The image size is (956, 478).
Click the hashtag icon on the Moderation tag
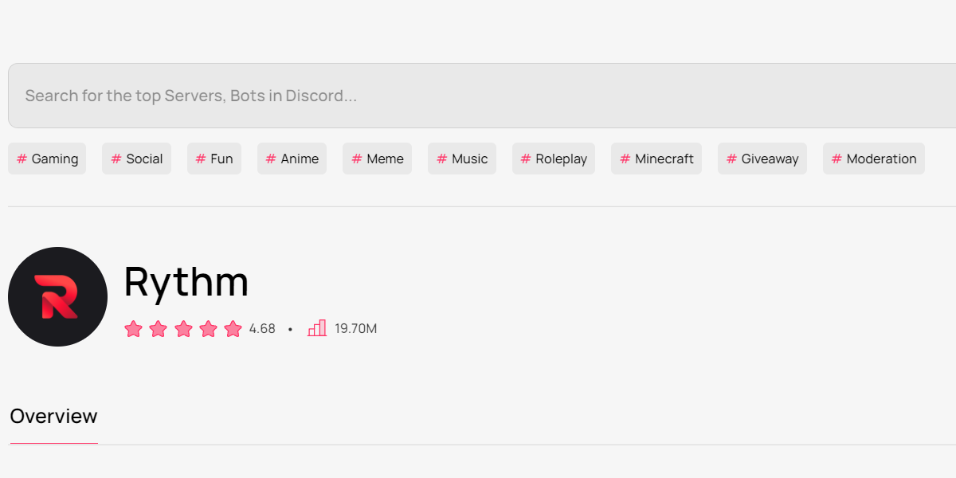[x=837, y=159]
